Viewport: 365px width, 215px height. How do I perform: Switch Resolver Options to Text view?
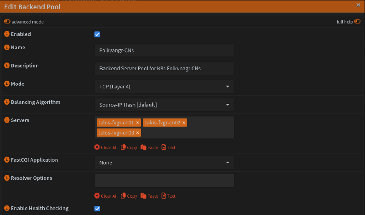tap(168, 196)
